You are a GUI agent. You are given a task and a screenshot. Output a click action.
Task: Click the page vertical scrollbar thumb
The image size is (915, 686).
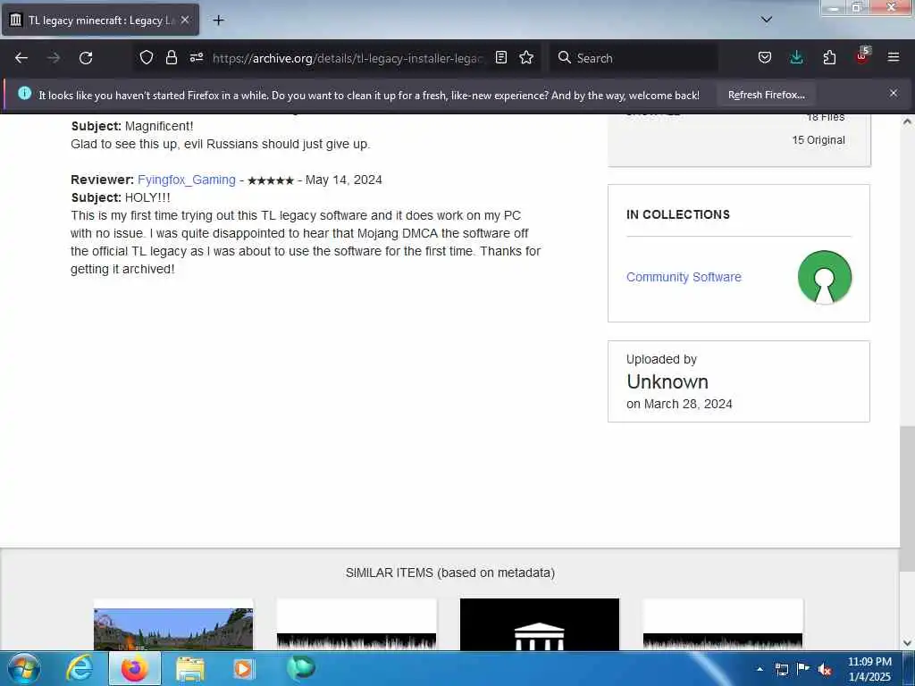908,498
